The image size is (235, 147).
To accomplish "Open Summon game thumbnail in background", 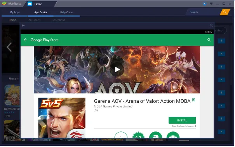I will (12, 95).
